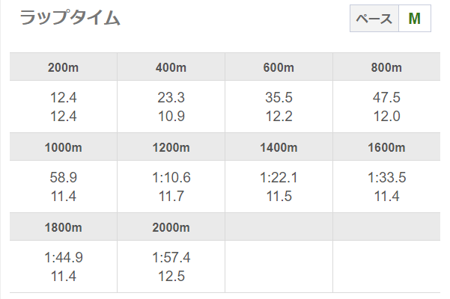Image resolution: width=450 pixels, height=299 pixels.
Task: Click the 58.9 time at 1000m
Action: (x=63, y=178)
